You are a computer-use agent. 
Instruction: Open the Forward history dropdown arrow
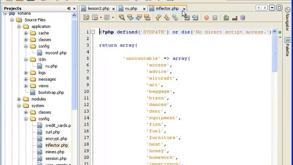[x=113, y=17]
